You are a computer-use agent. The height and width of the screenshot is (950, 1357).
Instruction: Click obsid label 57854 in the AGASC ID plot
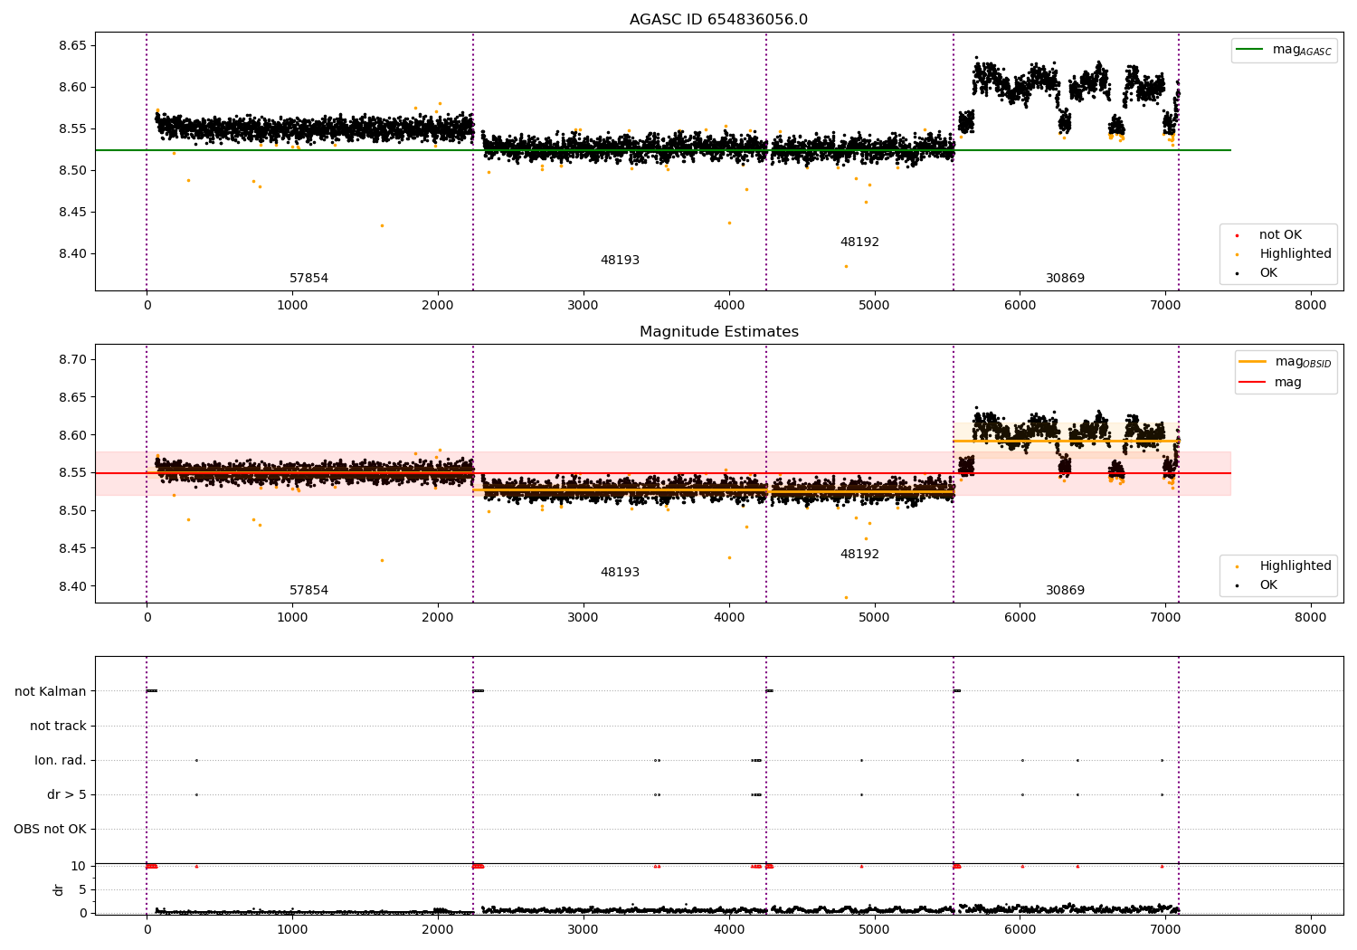pos(308,279)
